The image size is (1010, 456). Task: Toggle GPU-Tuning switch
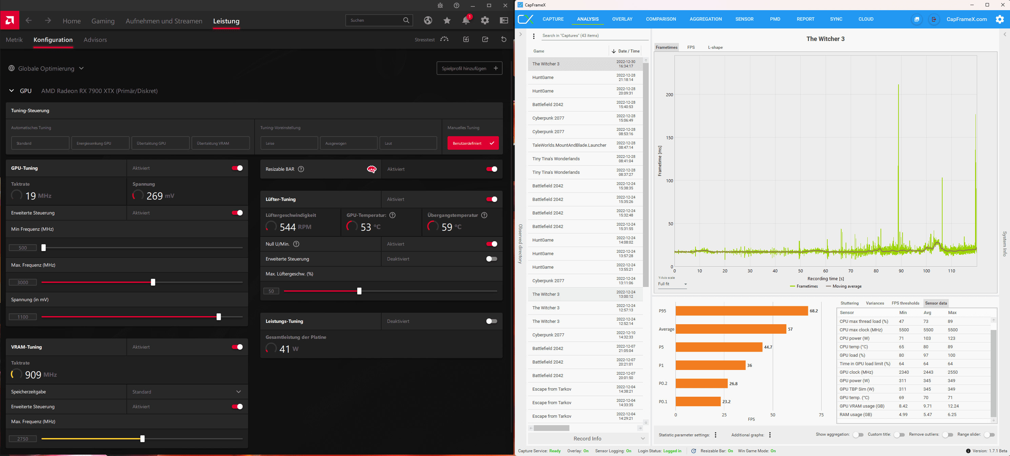click(237, 168)
